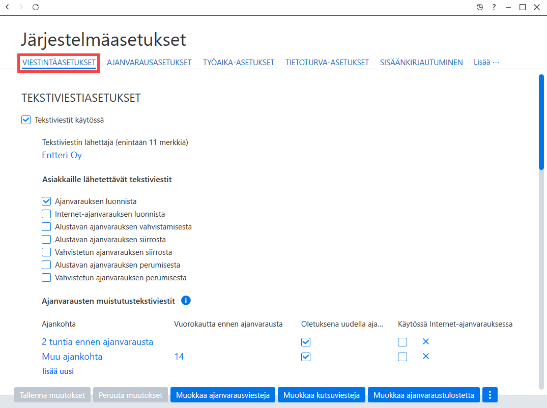Click 'Käytössä Internet-ajanvarauksessa' column header

click(x=455, y=324)
